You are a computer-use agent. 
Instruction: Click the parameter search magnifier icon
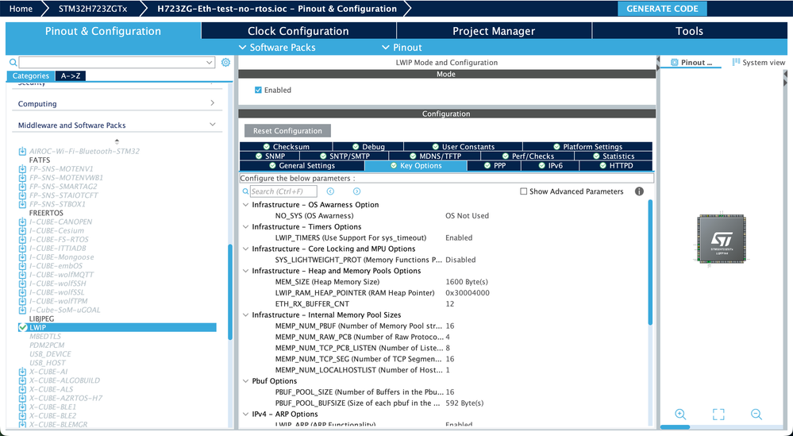click(245, 191)
